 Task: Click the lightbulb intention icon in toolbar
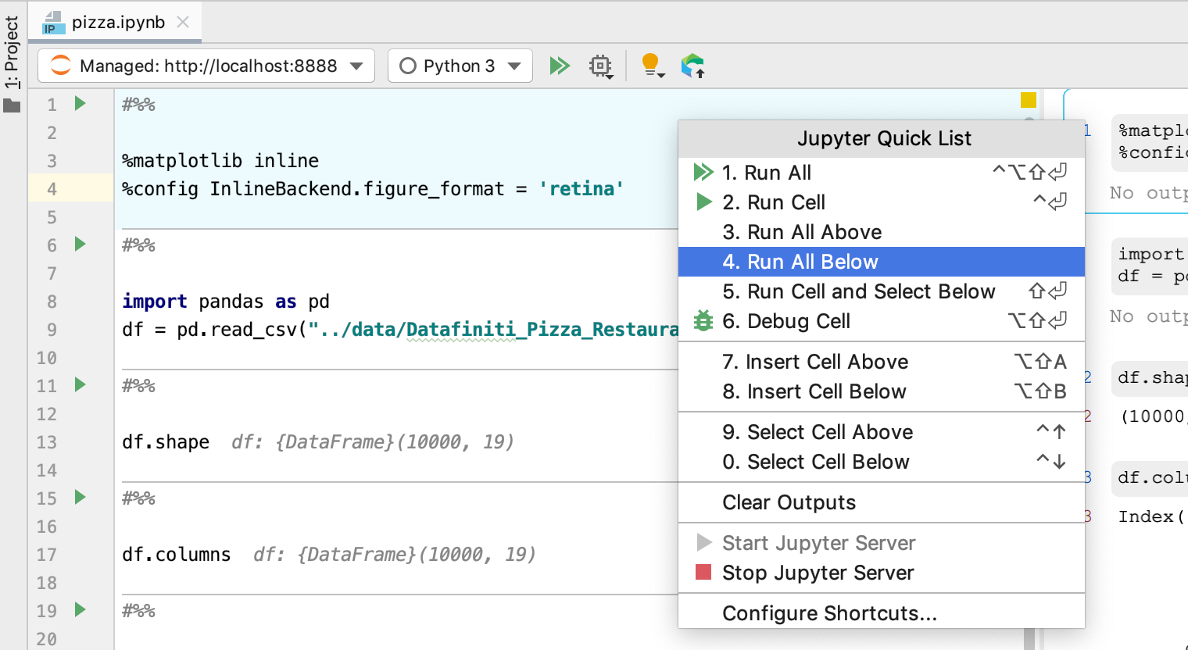click(x=650, y=65)
